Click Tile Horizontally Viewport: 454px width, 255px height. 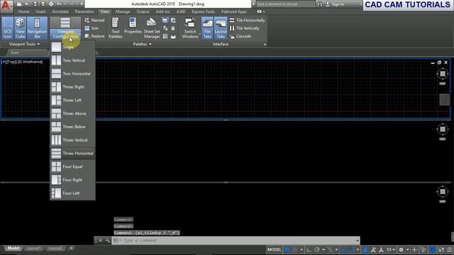coord(248,21)
